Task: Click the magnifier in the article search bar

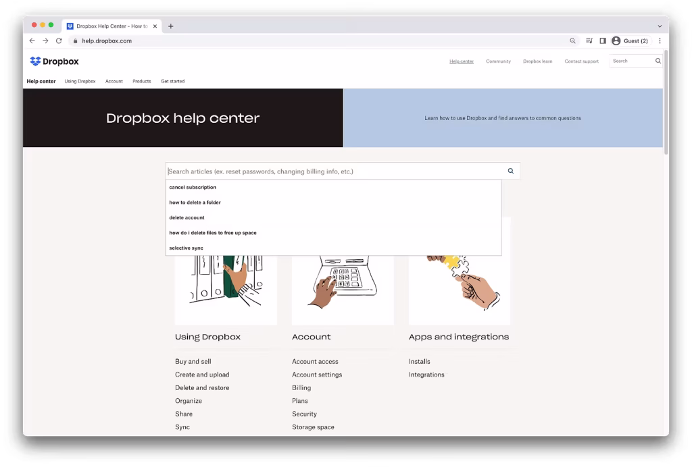Action: (511, 171)
